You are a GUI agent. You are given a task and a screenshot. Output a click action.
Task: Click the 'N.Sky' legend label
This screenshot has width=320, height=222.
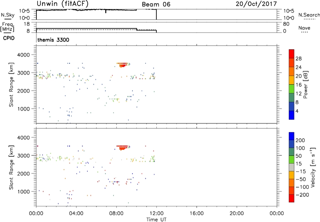click(x=8, y=15)
